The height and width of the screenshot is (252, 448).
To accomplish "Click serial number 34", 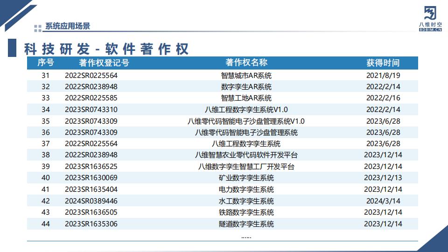I will 46,109.
